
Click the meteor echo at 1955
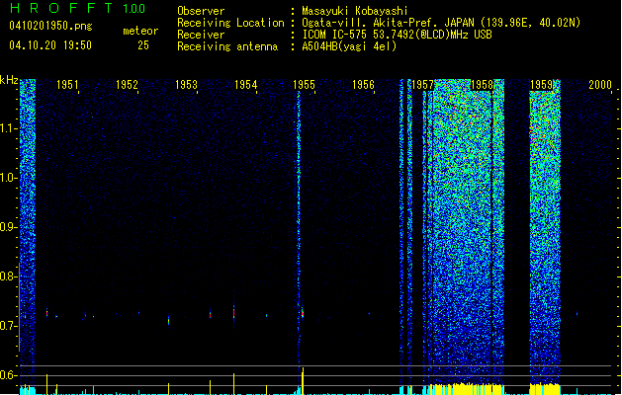[303, 313]
